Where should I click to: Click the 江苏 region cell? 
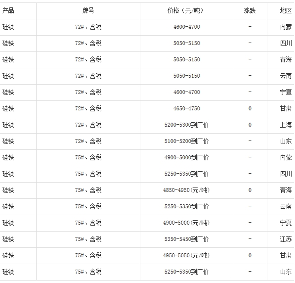(x=286, y=239)
